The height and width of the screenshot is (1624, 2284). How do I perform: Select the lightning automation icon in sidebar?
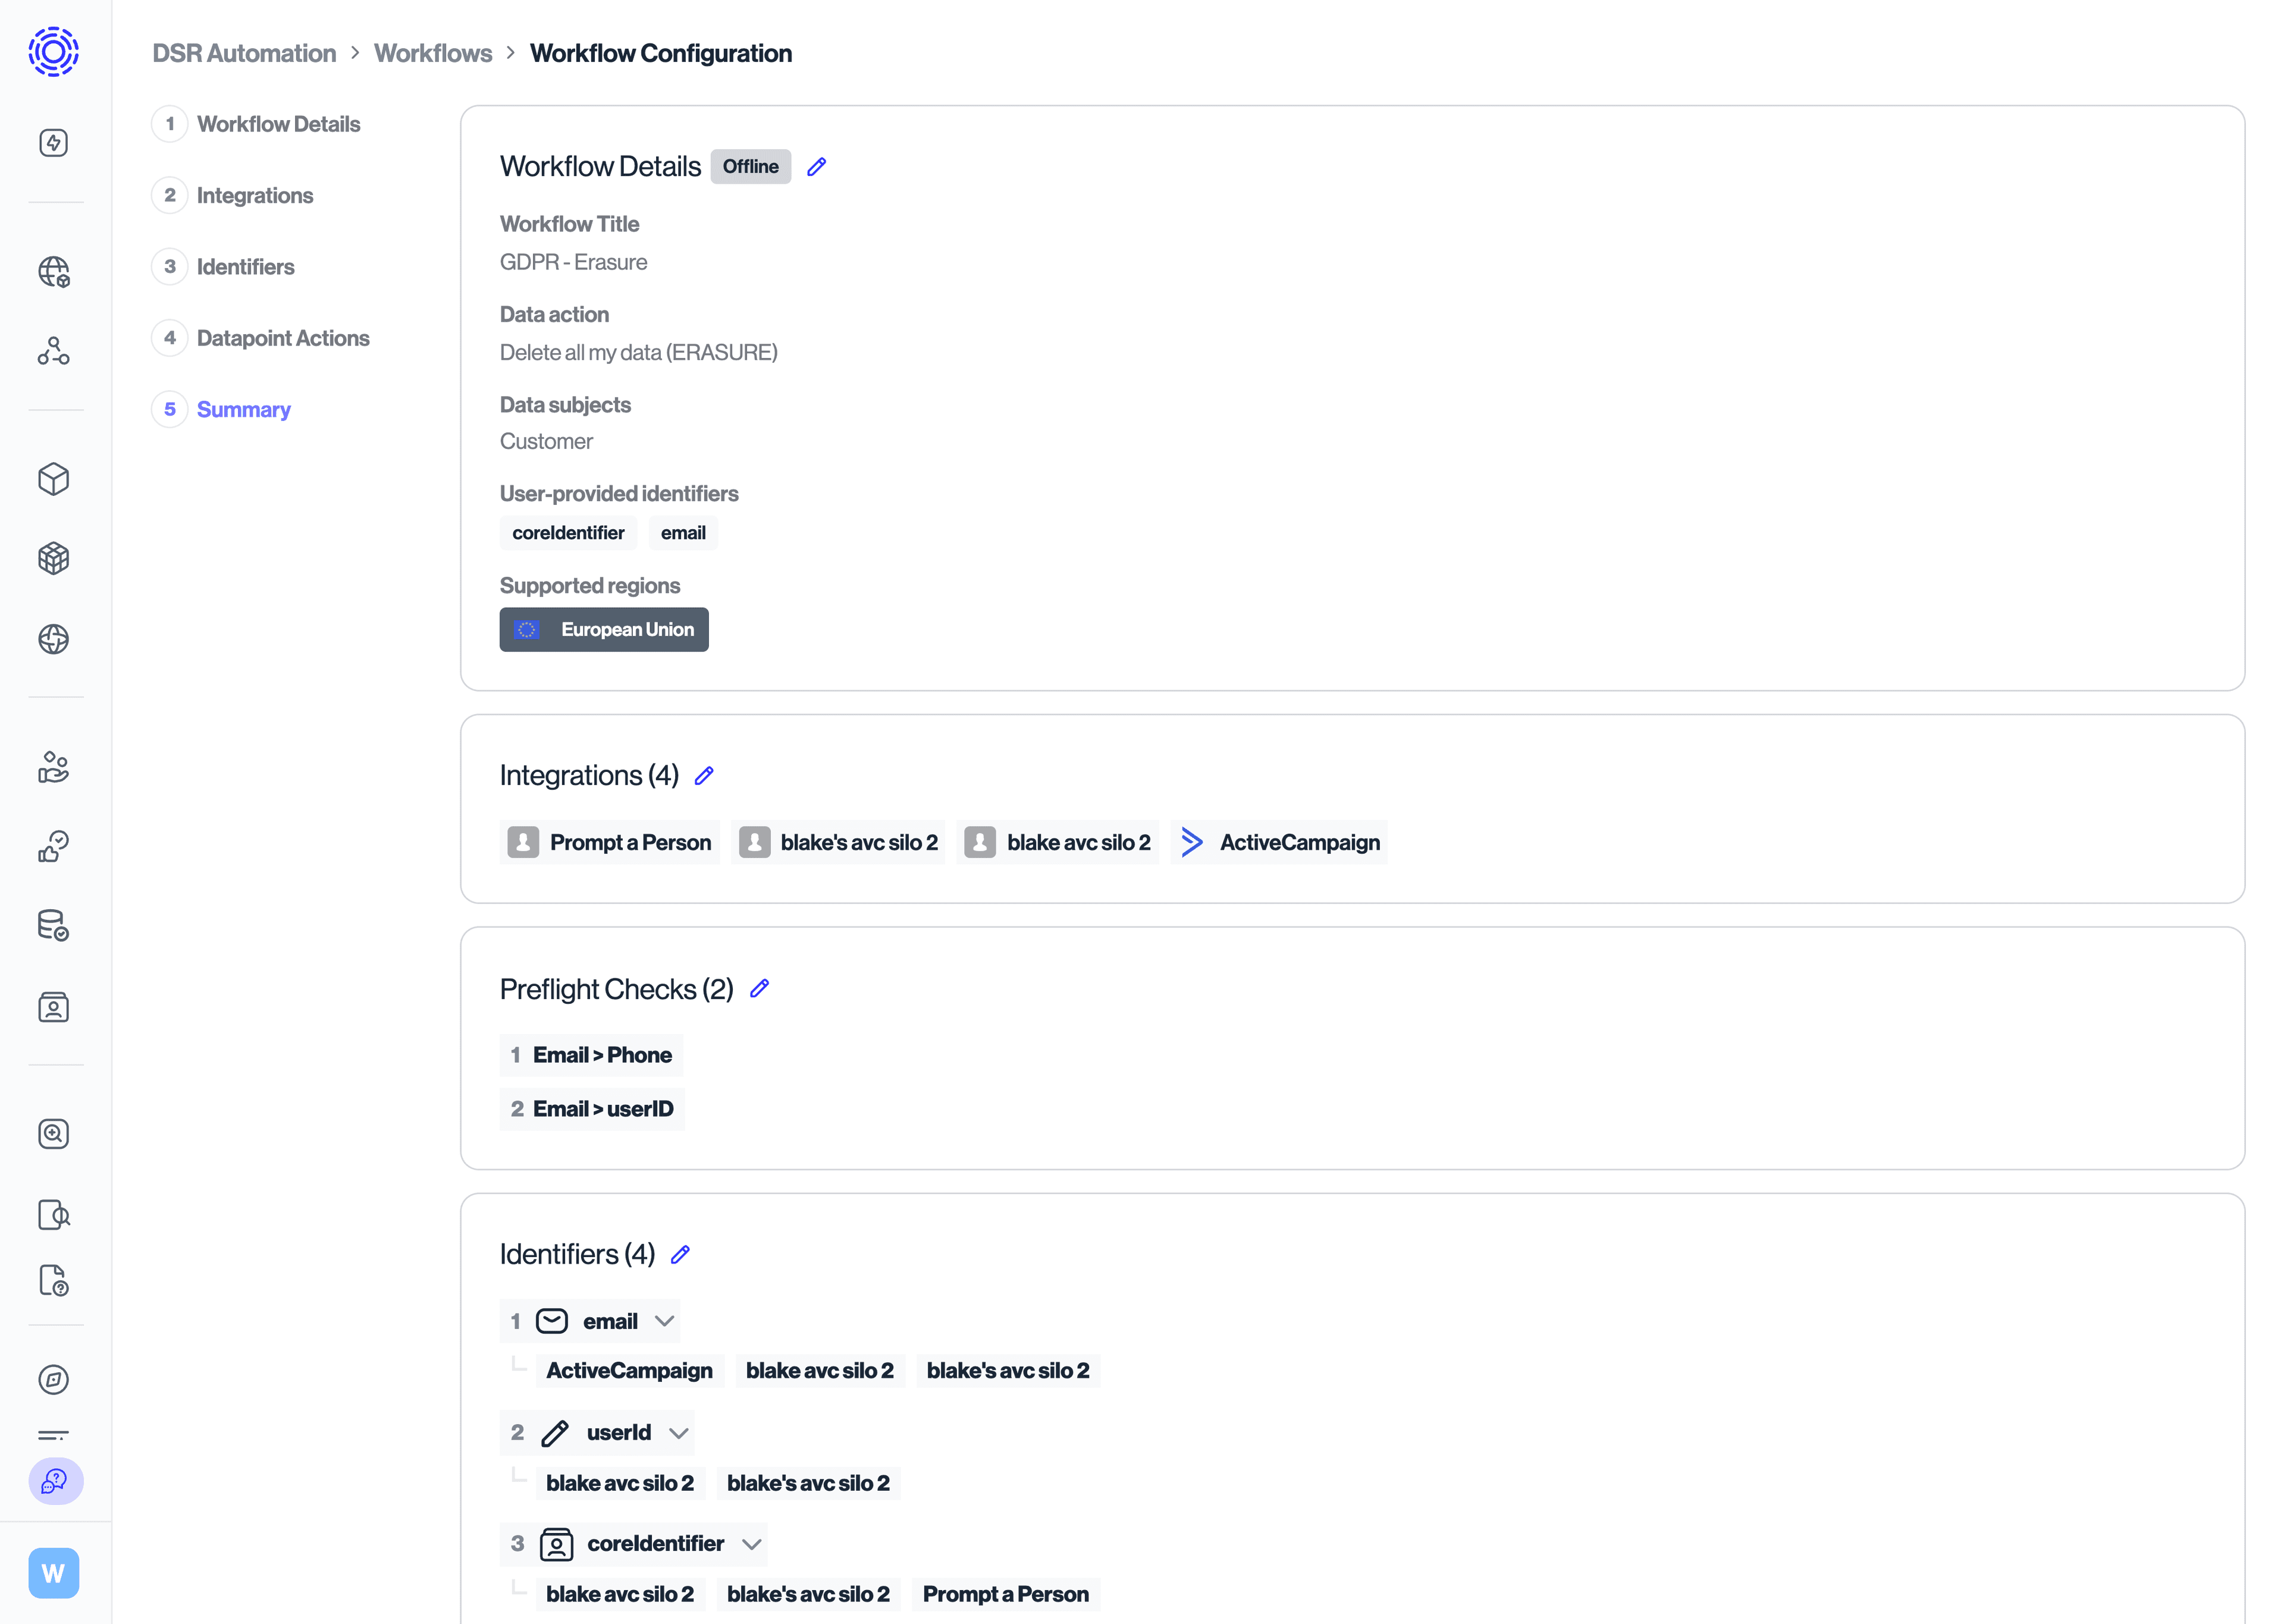[54, 142]
